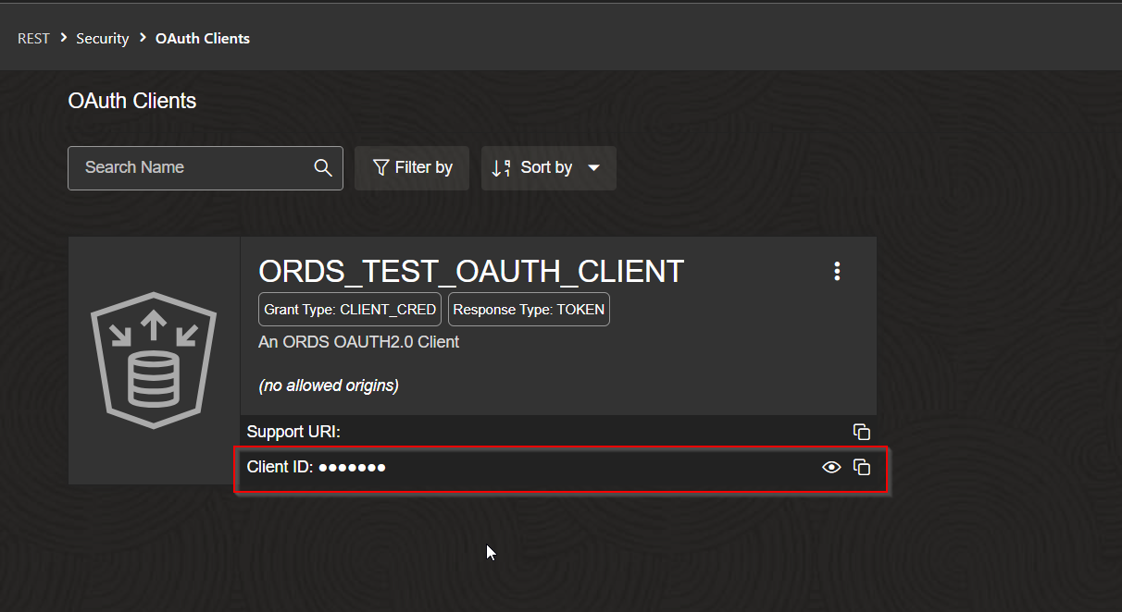The width and height of the screenshot is (1122, 612).
Task: Open the Security breadcrumb section
Action: (102, 38)
